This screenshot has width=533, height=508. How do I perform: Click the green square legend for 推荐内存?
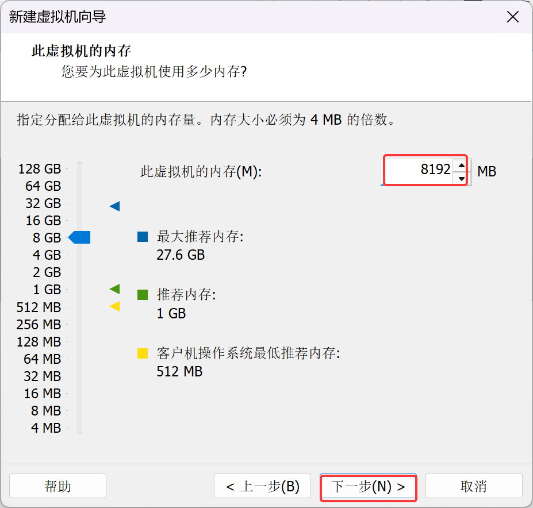143,295
